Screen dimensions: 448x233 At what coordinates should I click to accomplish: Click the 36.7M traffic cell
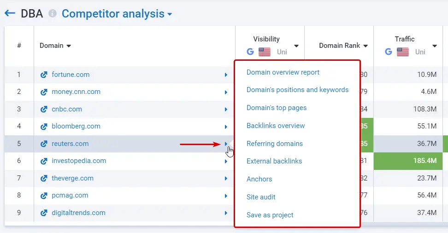click(408, 144)
